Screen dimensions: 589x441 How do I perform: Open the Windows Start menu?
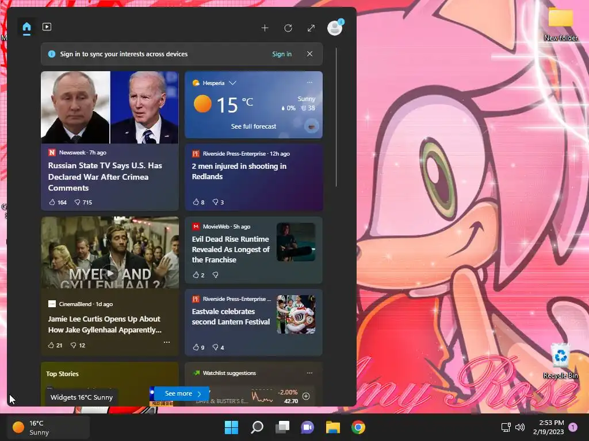coord(231,427)
